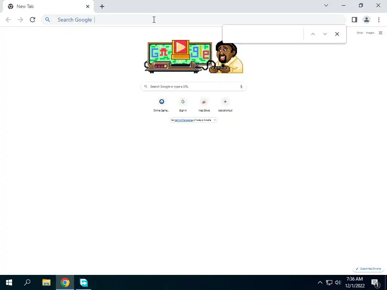Open the network status tray icon

tap(329, 282)
